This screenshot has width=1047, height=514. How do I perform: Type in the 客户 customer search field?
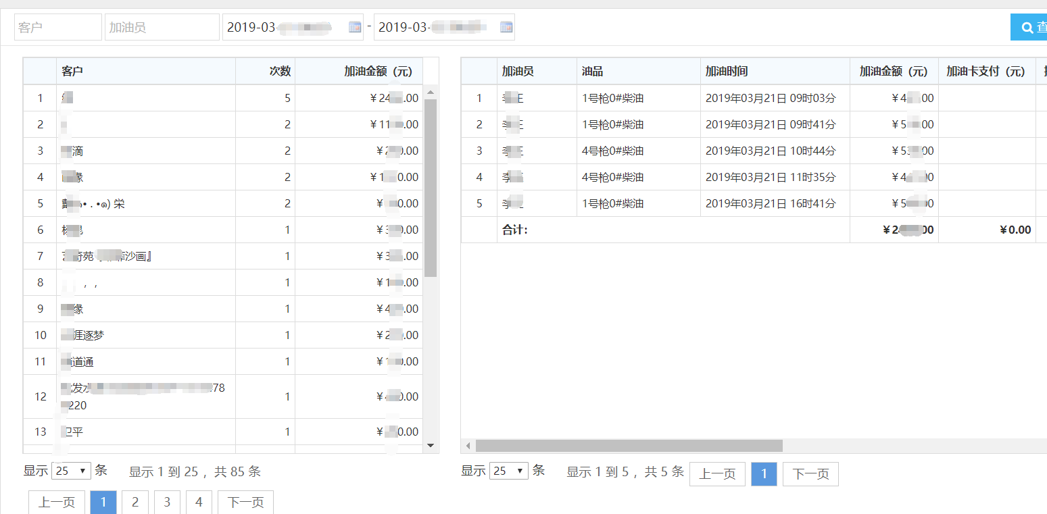coord(57,27)
